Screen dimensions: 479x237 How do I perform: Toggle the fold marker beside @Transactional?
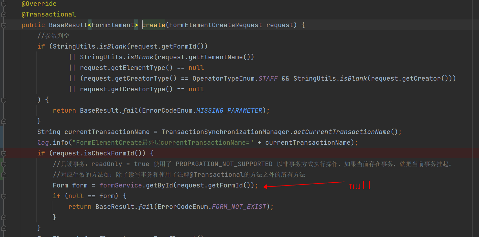[4, 15]
